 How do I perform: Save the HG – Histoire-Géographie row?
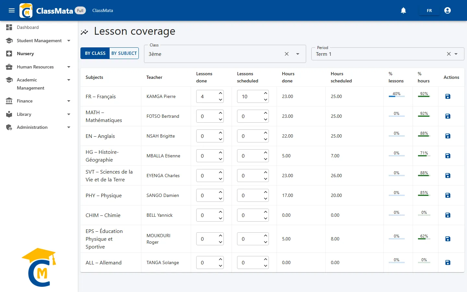pyautogui.click(x=448, y=156)
